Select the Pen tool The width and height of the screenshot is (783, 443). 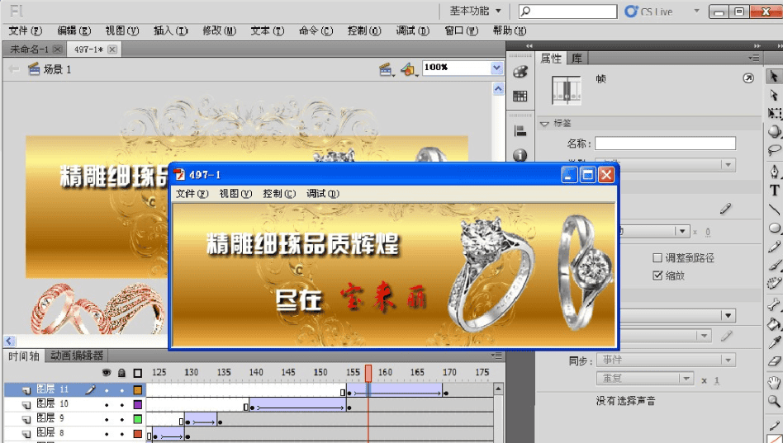[775, 172]
